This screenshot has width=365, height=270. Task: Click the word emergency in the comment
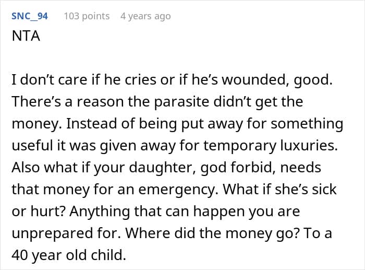click(x=178, y=190)
